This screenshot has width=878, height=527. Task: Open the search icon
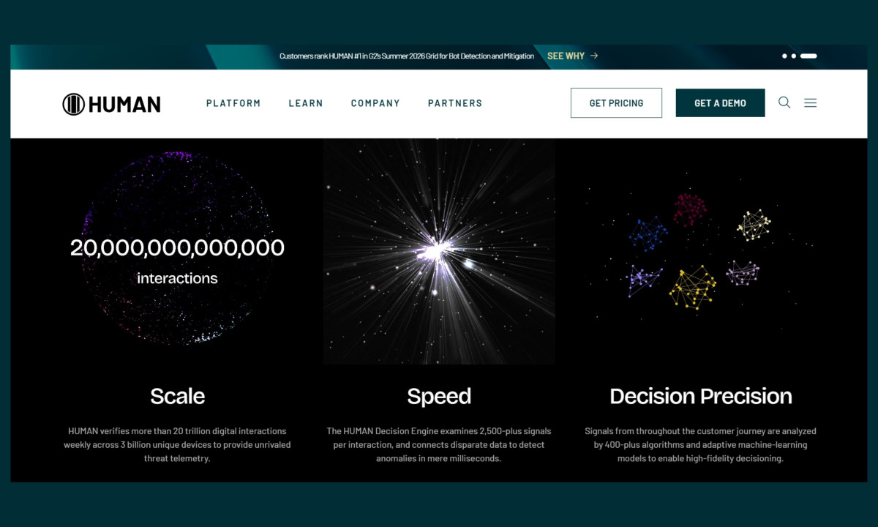(784, 102)
